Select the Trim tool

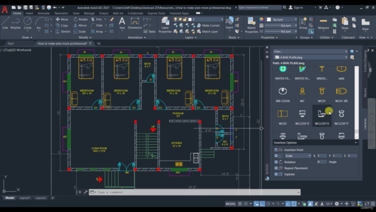(x=96, y=19)
